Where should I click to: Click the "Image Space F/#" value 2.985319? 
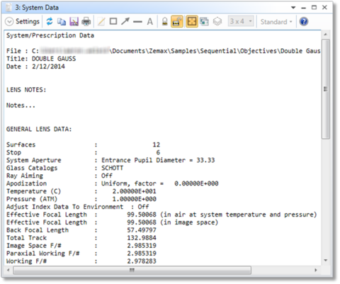coord(142,246)
